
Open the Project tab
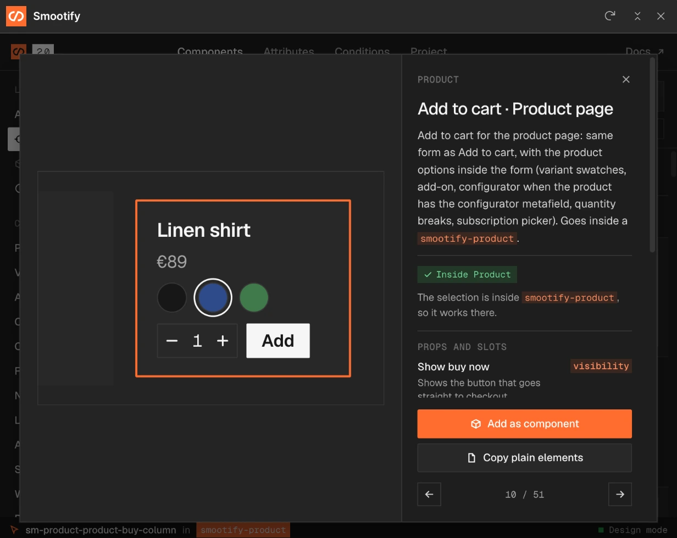pyautogui.click(x=429, y=52)
